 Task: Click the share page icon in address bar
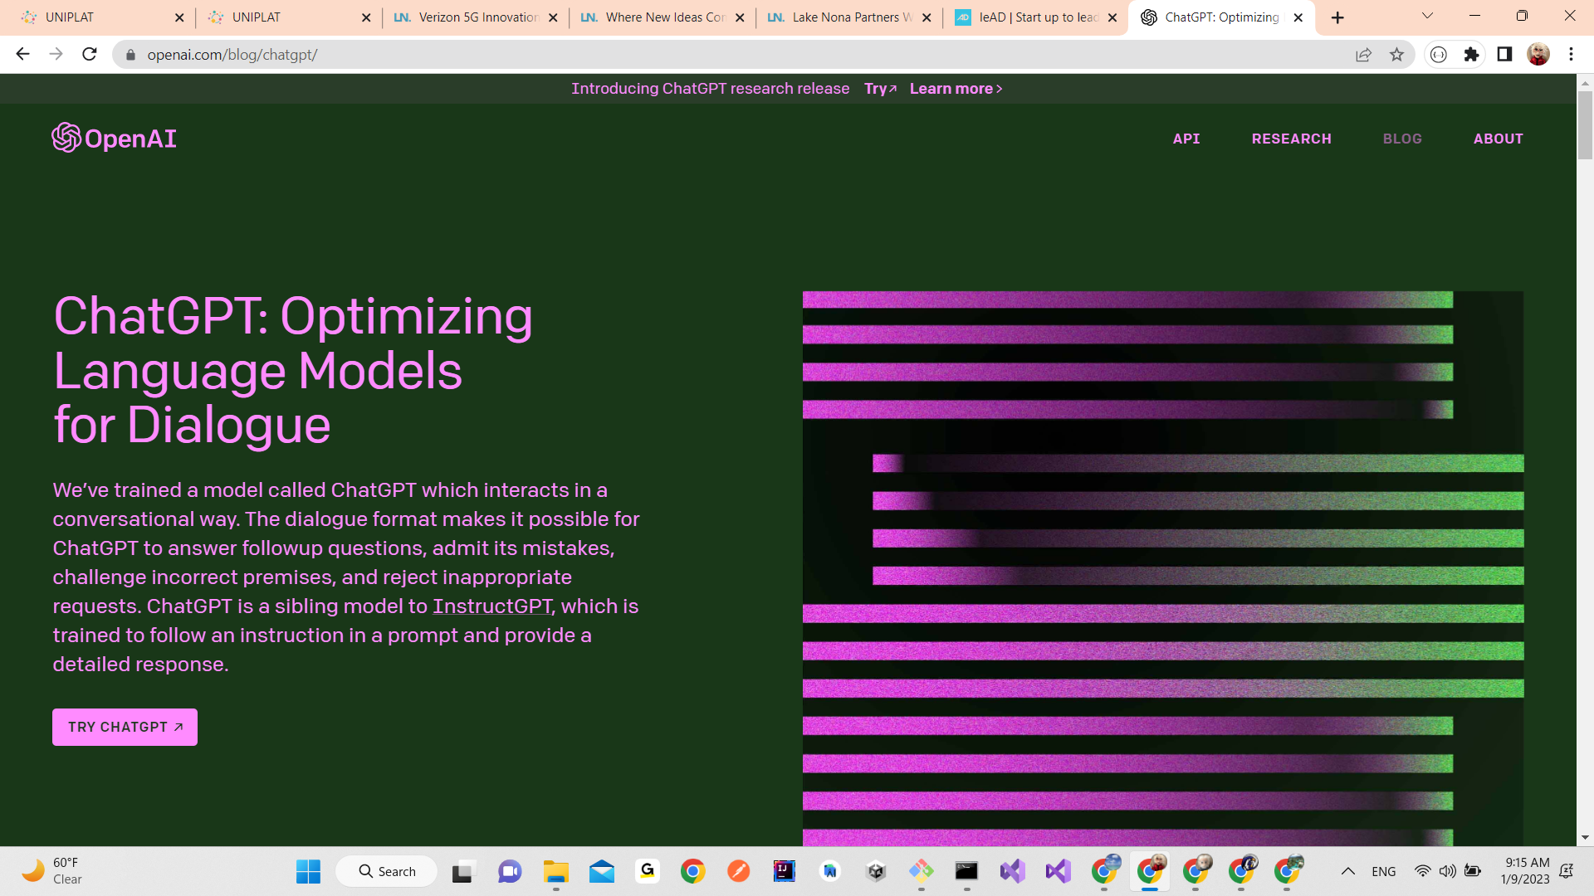click(1363, 55)
